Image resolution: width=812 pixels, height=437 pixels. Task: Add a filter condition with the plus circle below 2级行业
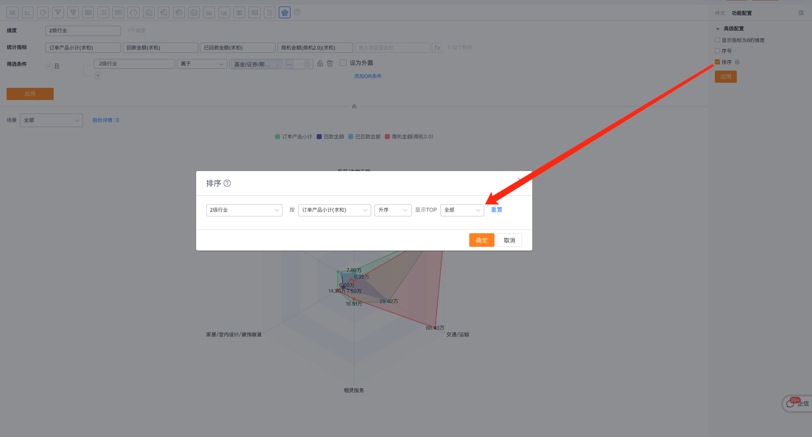(98, 76)
